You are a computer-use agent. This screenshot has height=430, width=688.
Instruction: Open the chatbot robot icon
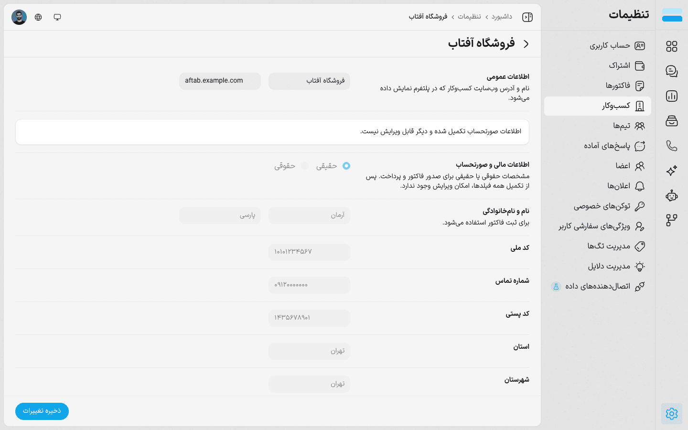pyautogui.click(x=672, y=195)
